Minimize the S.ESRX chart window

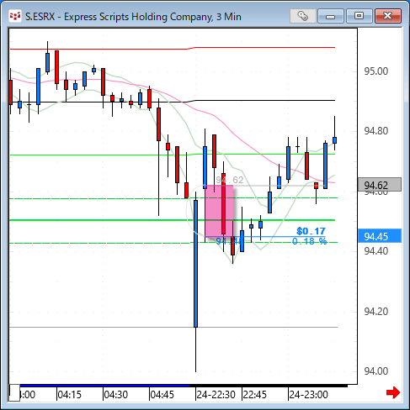(x=331, y=16)
